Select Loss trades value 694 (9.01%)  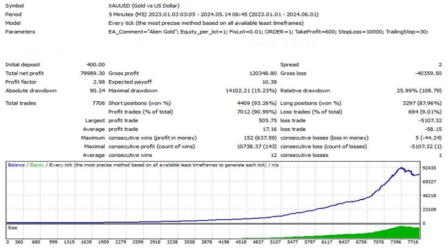(425, 112)
